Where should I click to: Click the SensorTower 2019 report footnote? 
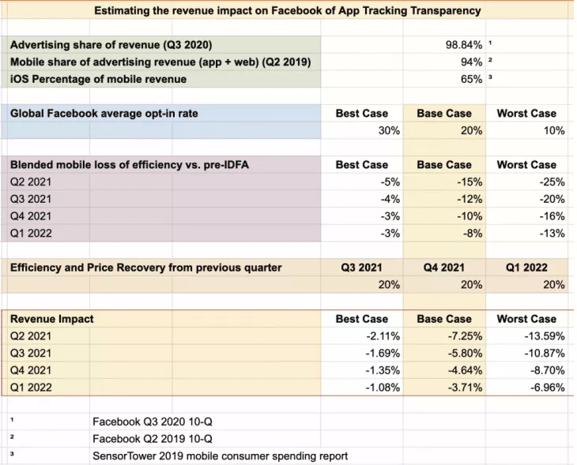tap(220, 456)
